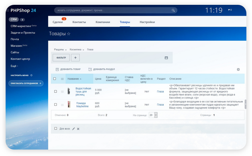Click the Глаза breadcrumb item
The width and height of the screenshot is (252, 156).
90,49
